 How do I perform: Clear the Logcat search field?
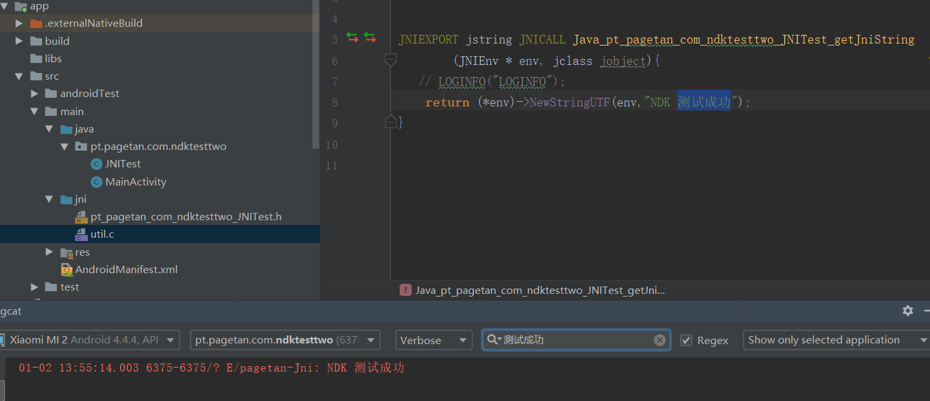tap(660, 340)
